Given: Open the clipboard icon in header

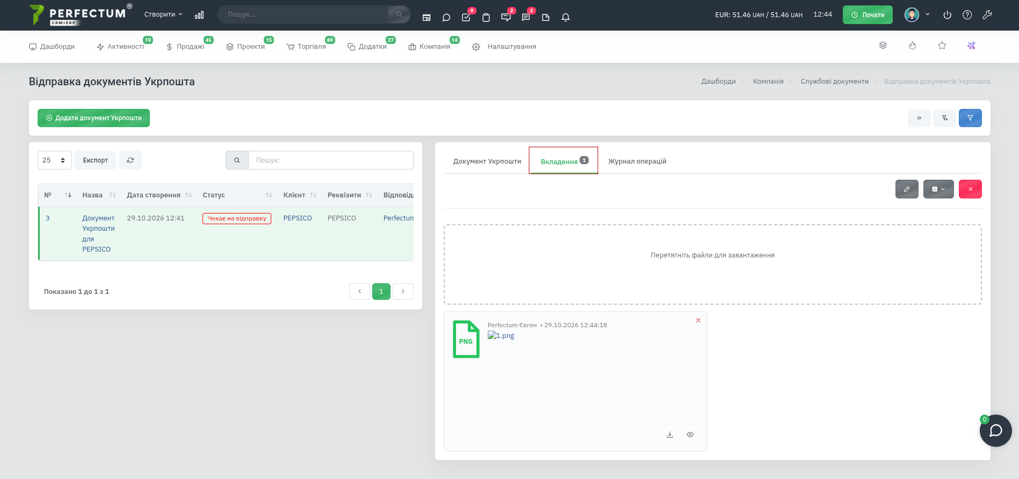Looking at the screenshot, I should [486, 17].
